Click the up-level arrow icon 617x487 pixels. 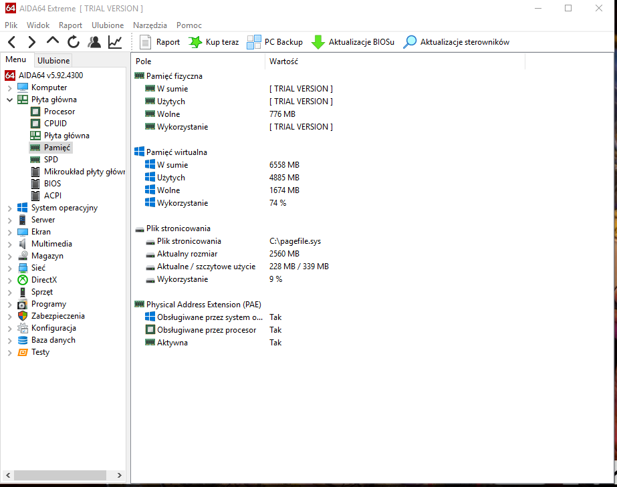tap(52, 41)
